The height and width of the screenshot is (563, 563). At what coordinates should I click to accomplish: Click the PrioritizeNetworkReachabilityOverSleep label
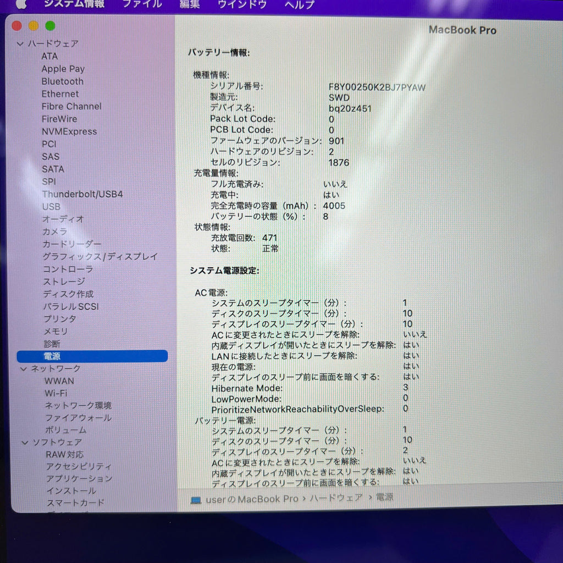(x=297, y=410)
